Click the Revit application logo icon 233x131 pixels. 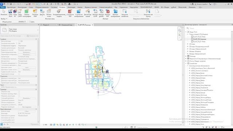1,4
